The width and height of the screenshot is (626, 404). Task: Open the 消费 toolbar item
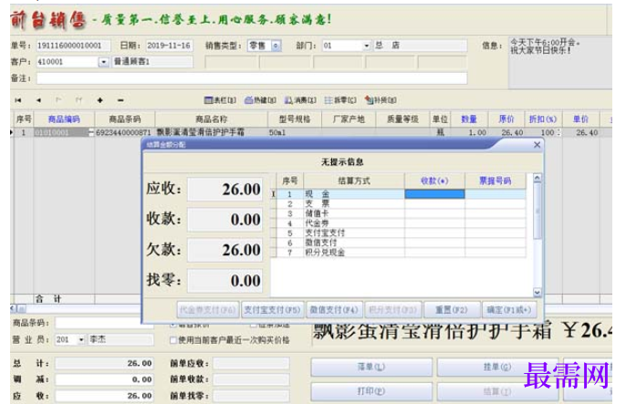point(300,100)
